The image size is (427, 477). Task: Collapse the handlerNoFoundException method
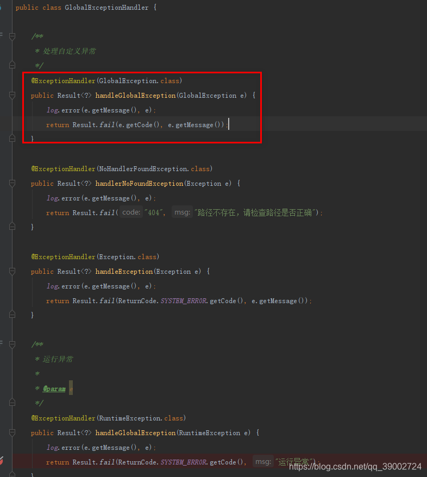click(x=12, y=184)
